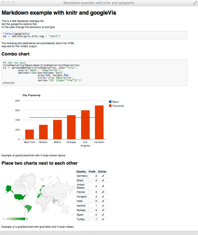Click the x mark in Turkey's Online cell

(103, 219)
